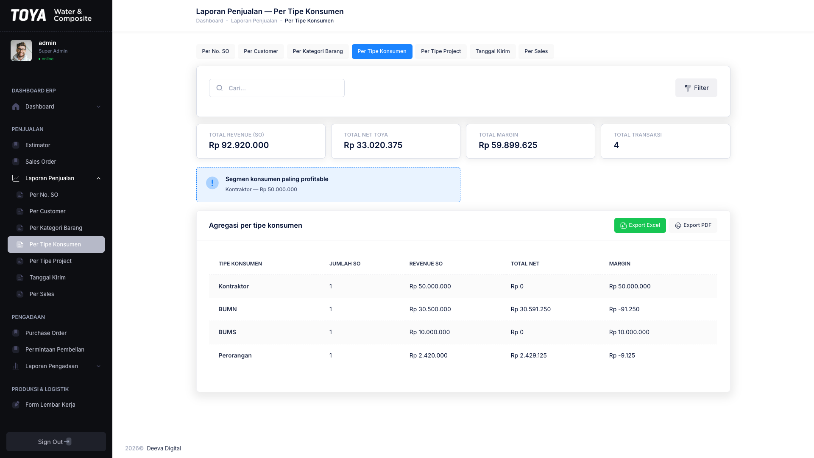The width and height of the screenshot is (814, 458).
Task: Click the Dashboard home icon
Action: coord(16,106)
